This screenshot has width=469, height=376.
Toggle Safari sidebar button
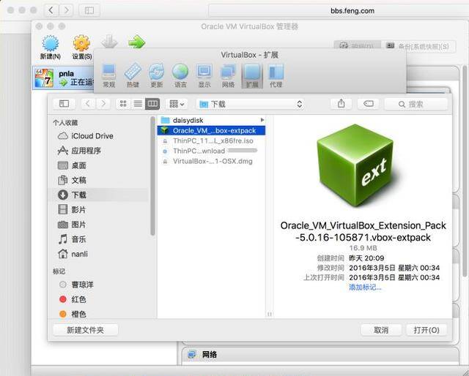89,10
